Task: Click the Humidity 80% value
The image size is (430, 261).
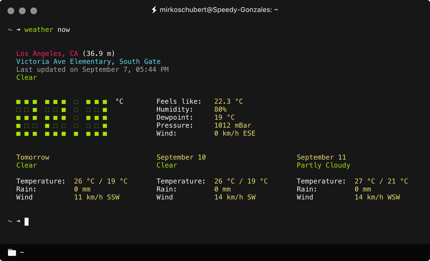Action: click(x=220, y=109)
